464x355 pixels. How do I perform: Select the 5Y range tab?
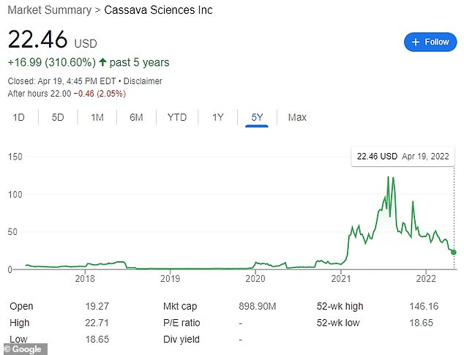257,117
